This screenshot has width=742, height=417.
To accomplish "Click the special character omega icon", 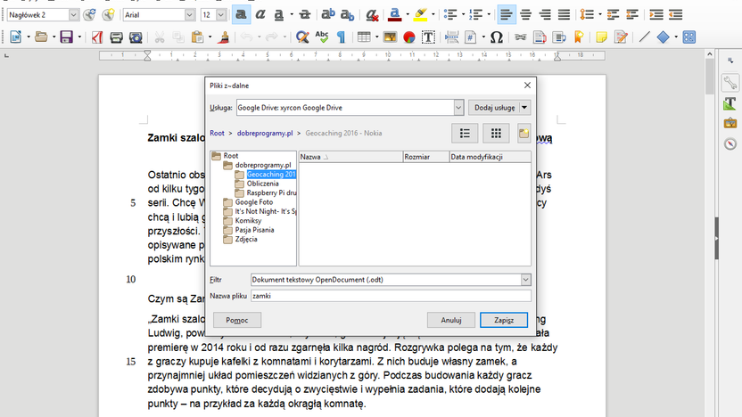I will point(497,37).
